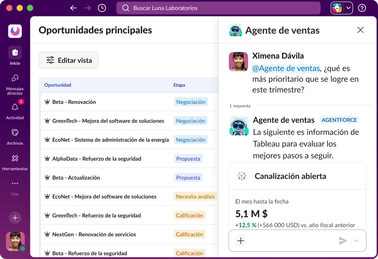The height and width of the screenshot is (259, 378).
Task: Click the Editar vista button
Action: click(68, 60)
